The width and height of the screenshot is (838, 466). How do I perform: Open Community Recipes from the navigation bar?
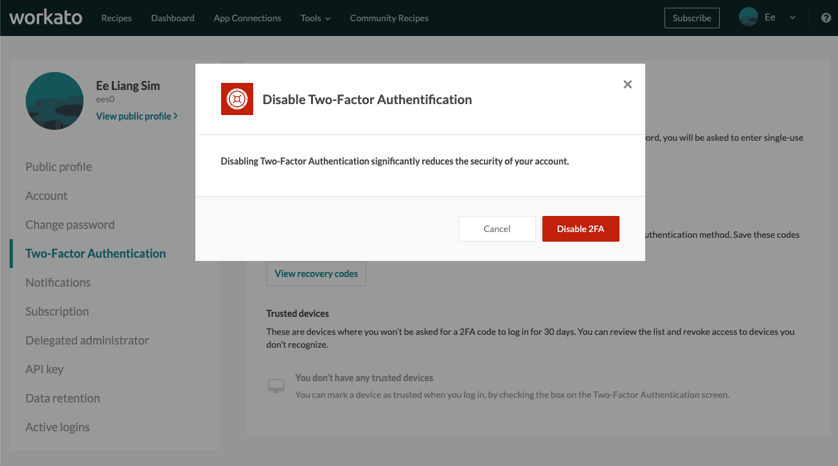[x=389, y=18]
